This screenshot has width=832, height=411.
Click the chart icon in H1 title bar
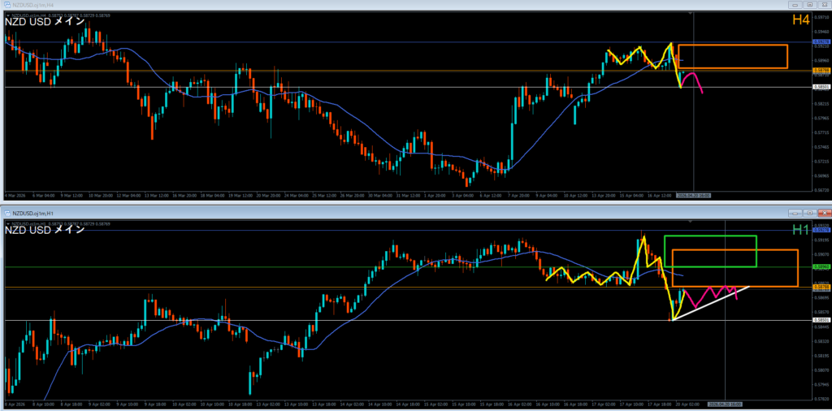tap(7, 214)
